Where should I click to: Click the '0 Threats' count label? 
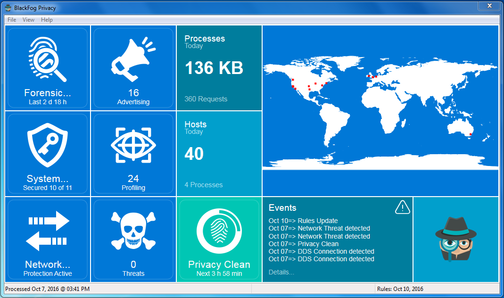point(133,269)
